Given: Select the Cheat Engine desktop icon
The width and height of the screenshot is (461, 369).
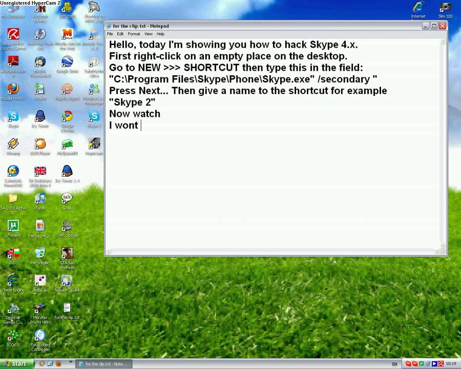Looking at the screenshot, I should pyautogui.click(x=13, y=283).
